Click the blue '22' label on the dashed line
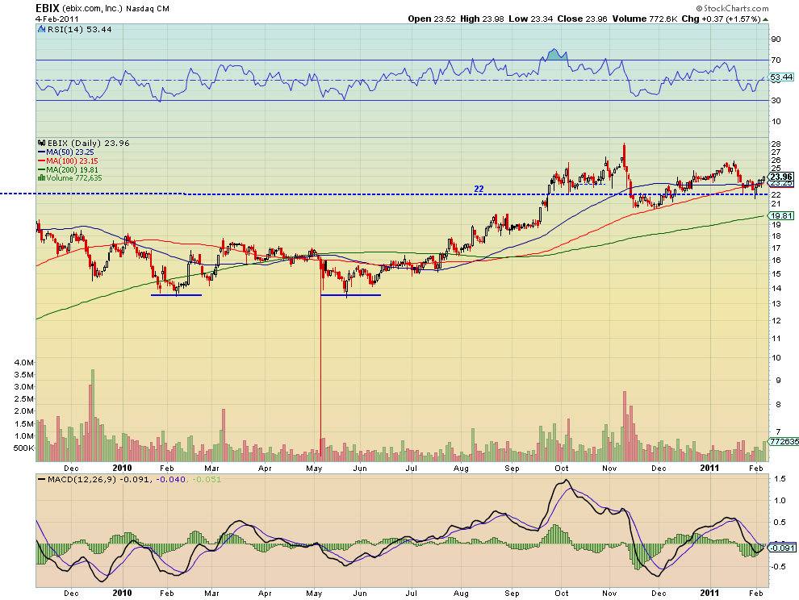The height and width of the screenshot is (600, 799). click(x=479, y=189)
